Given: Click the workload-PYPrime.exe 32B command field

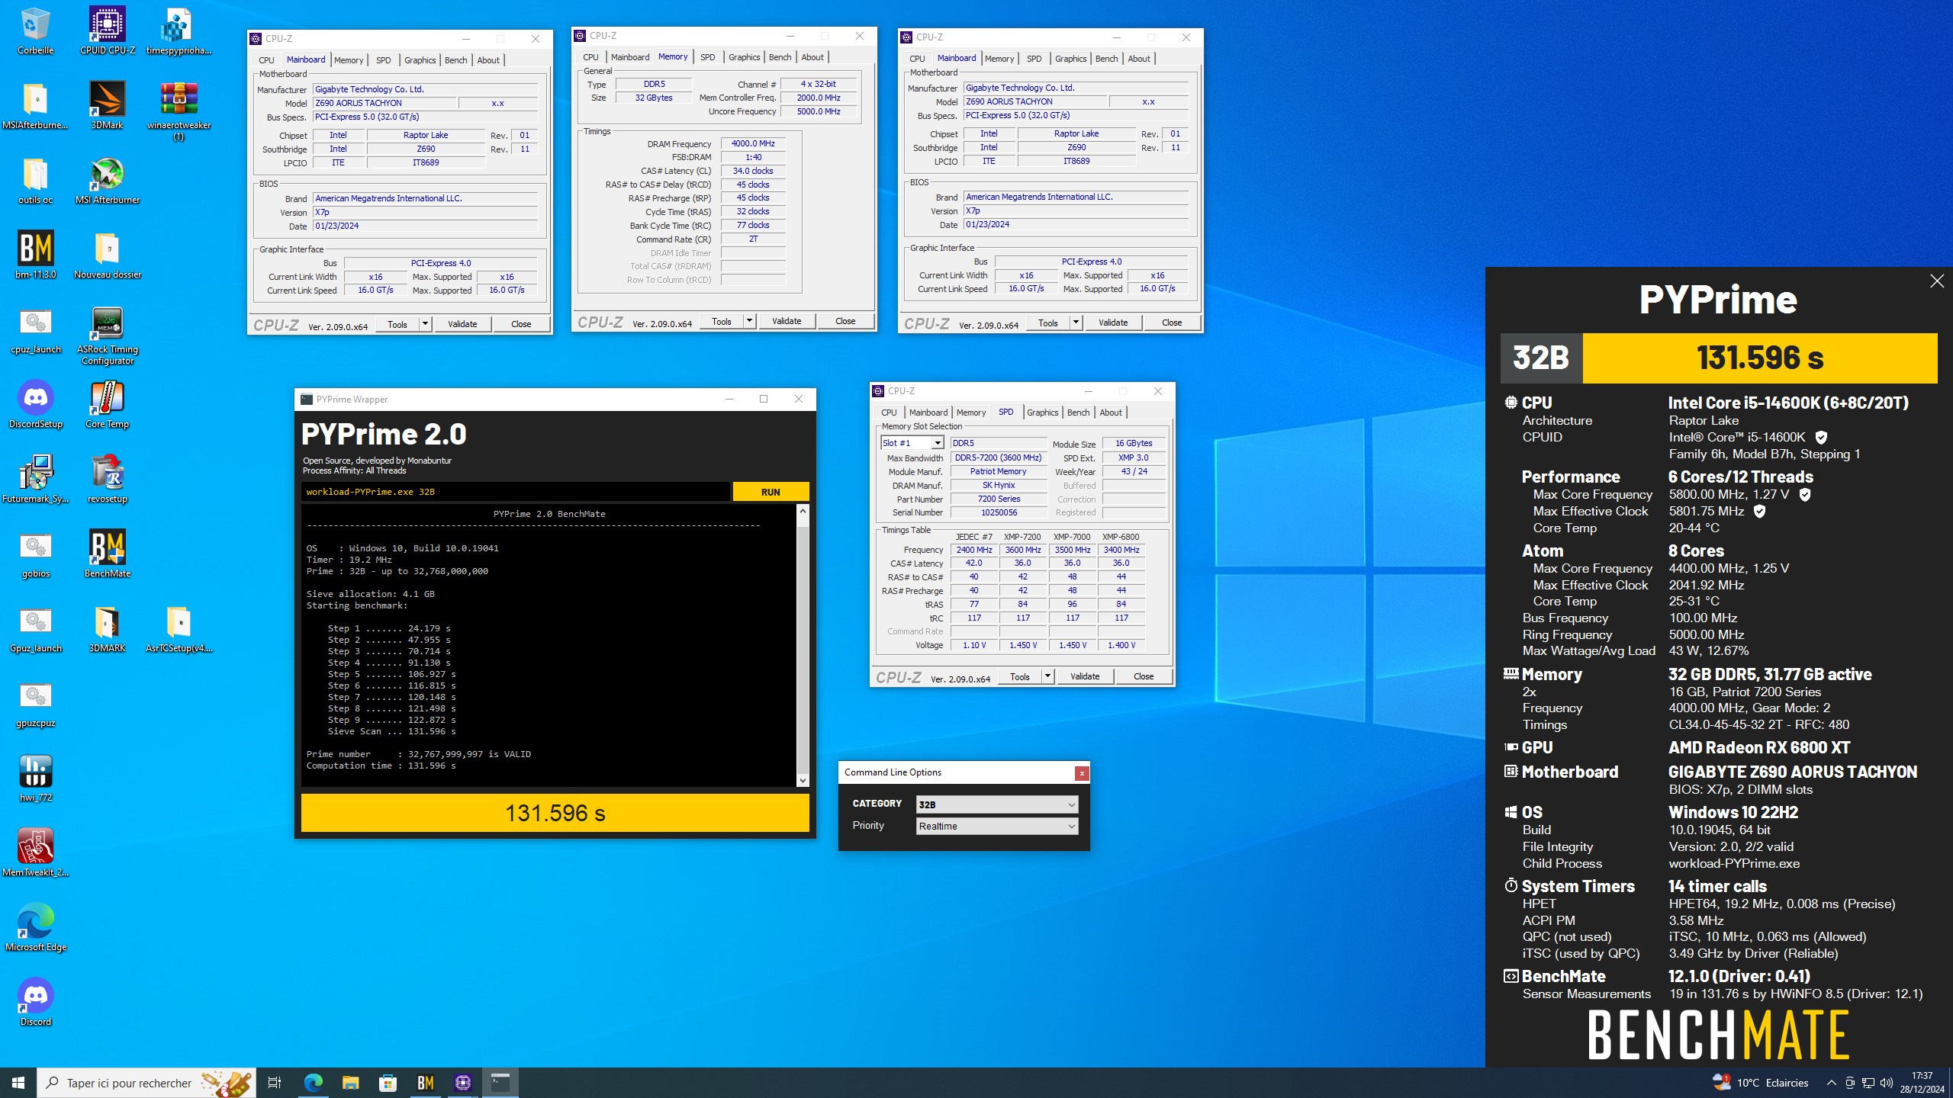Looking at the screenshot, I should click(515, 492).
